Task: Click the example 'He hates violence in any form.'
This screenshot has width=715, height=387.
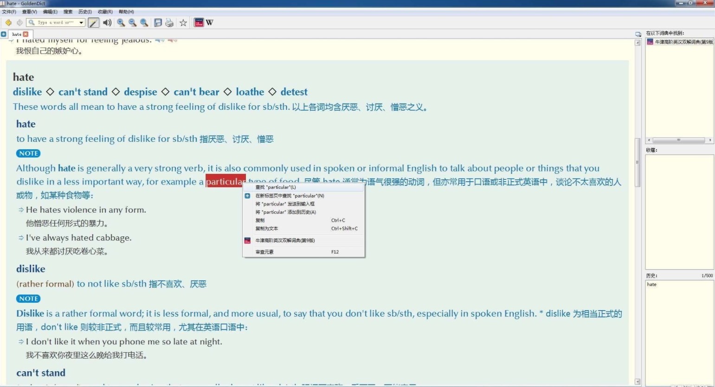Action: pyautogui.click(x=86, y=210)
